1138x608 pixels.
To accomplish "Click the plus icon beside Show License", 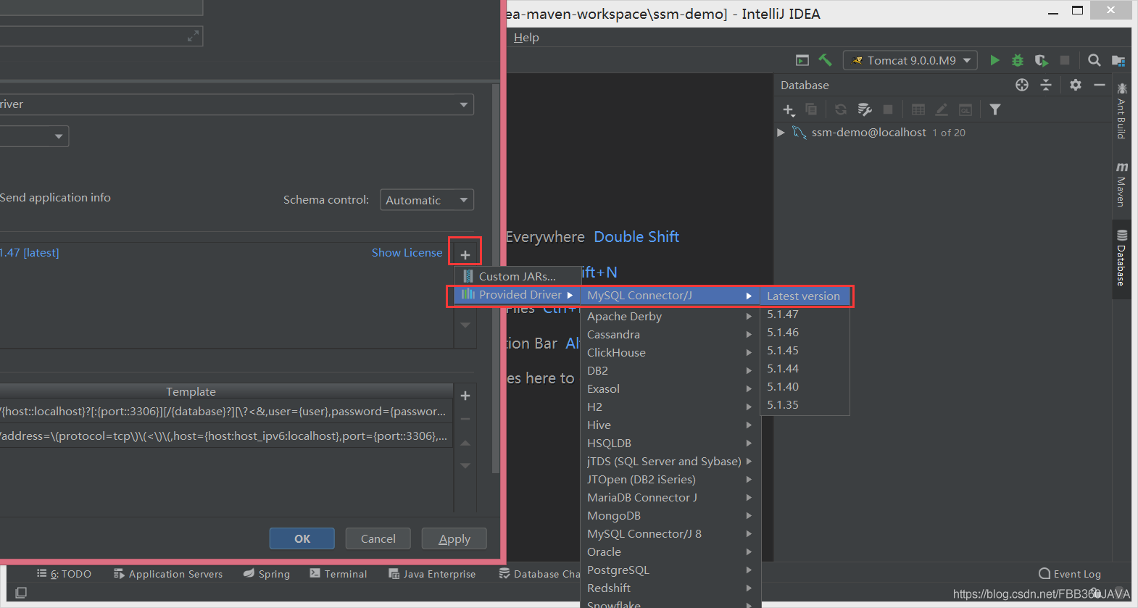I will tap(465, 254).
